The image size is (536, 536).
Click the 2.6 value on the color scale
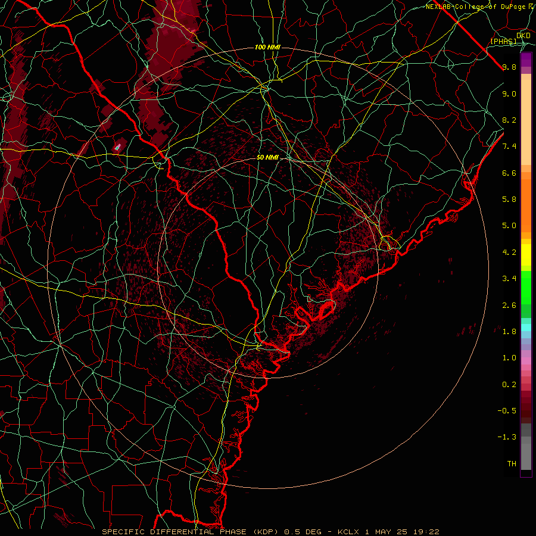coord(509,306)
